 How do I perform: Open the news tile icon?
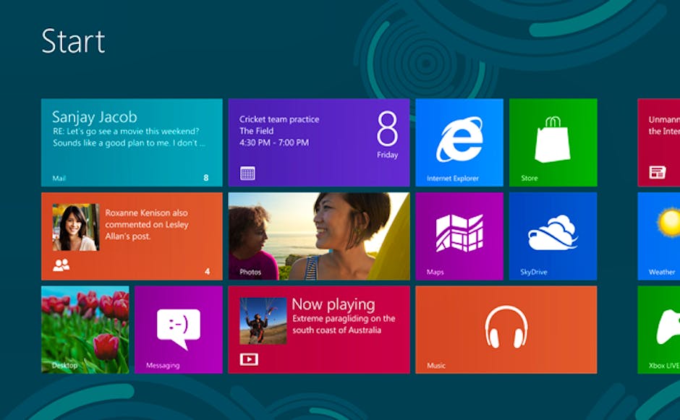point(657,172)
